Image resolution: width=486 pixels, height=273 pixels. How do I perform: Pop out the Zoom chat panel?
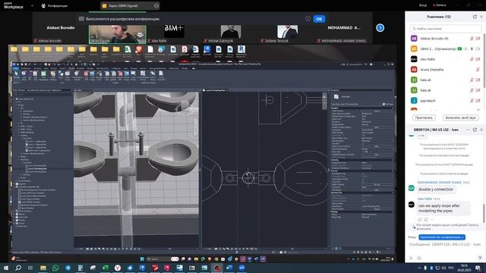(x=475, y=130)
